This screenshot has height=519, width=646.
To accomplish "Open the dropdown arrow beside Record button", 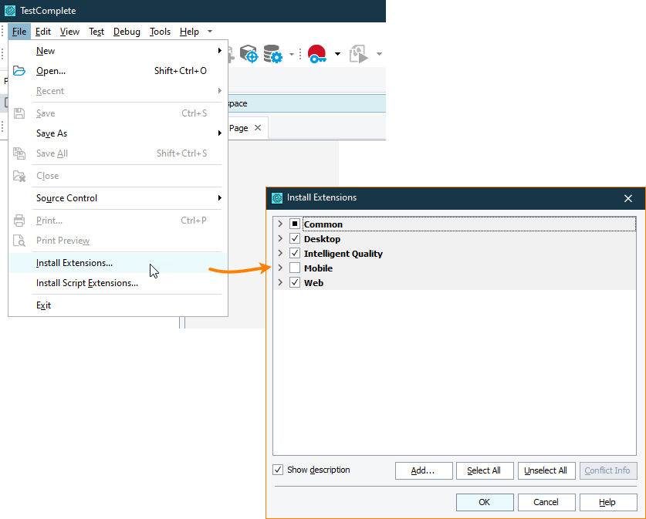I will (337, 54).
